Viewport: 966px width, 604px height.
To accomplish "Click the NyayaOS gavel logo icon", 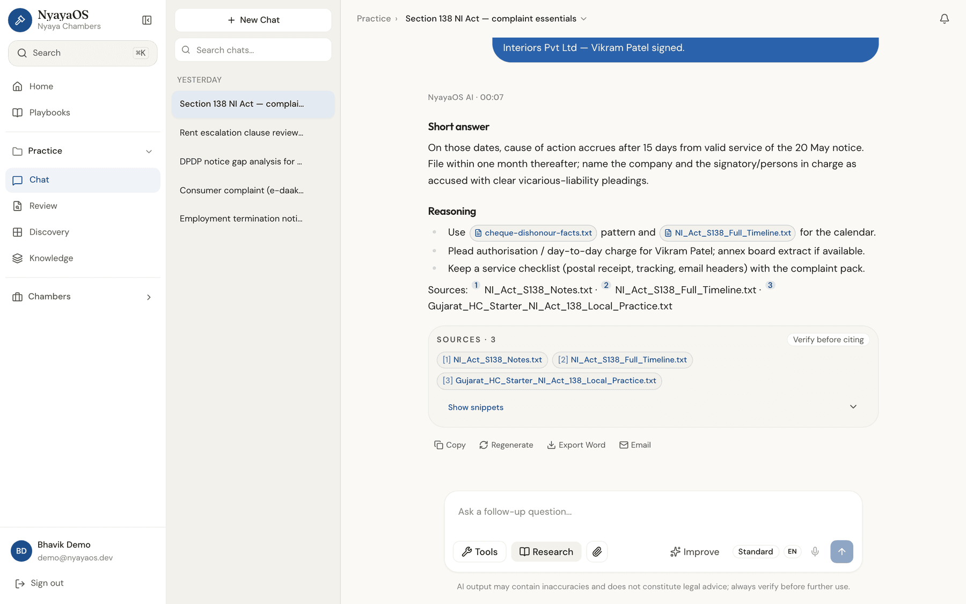I will click(x=20, y=20).
